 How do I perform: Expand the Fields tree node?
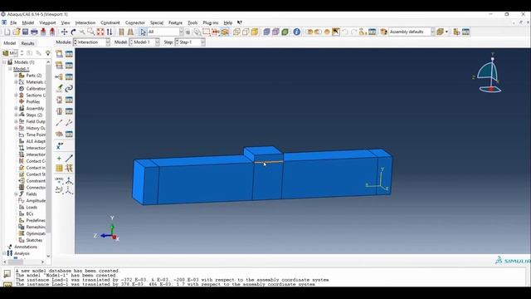point(16,194)
